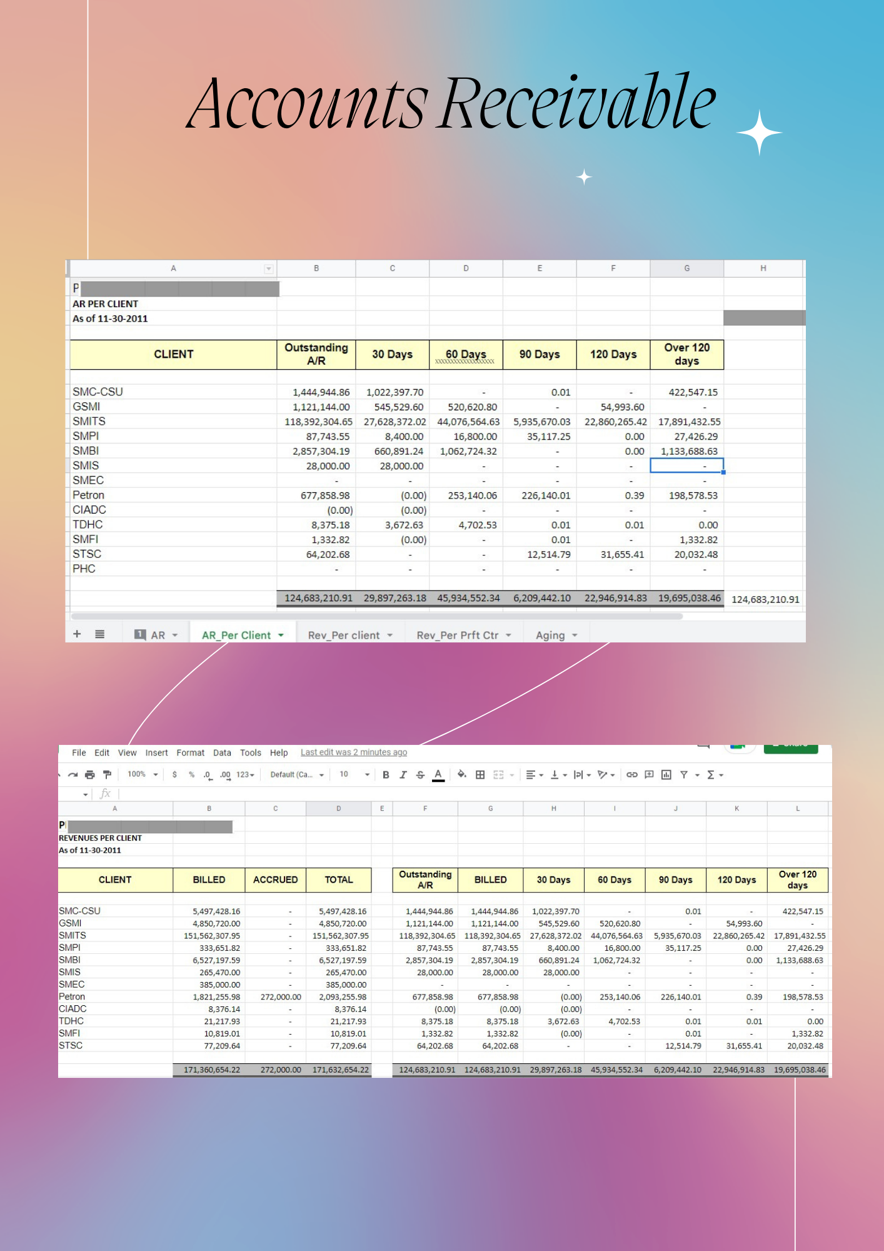884x1251 pixels.
Task: Open the Tools menu
Action: pyautogui.click(x=251, y=752)
